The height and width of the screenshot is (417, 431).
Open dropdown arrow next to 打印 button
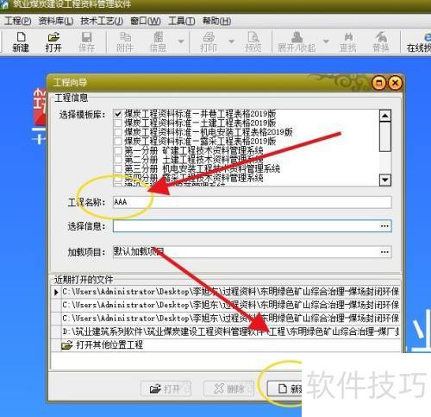(x=231, y=41)
